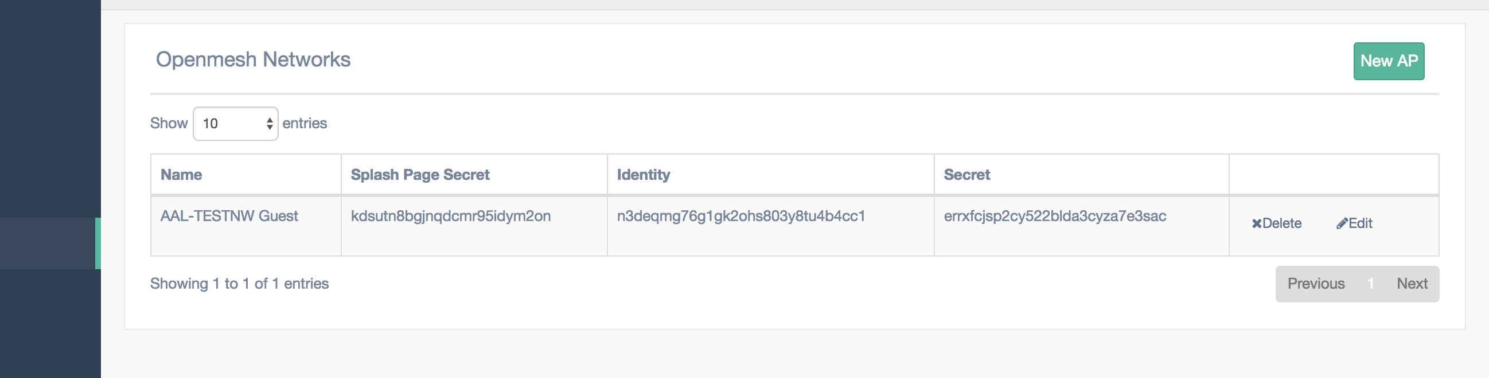
Task: Click the pencil icon next to Edit
Action: click(1342, 223)
